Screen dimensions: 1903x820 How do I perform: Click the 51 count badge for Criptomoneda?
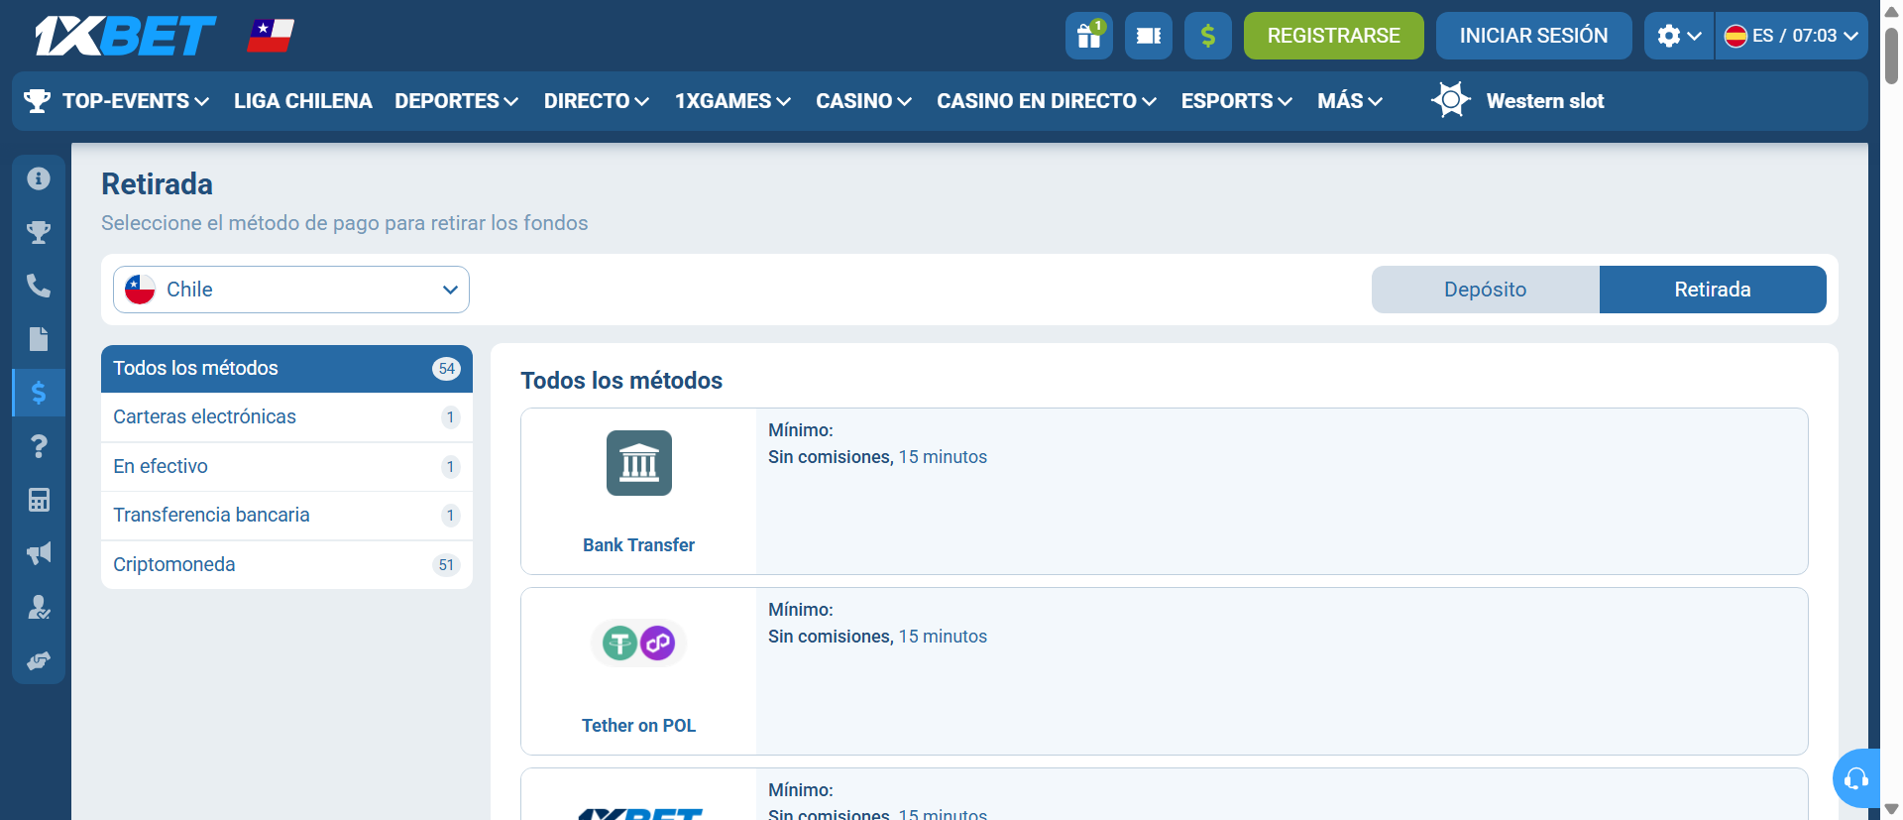tap(447, 565)
